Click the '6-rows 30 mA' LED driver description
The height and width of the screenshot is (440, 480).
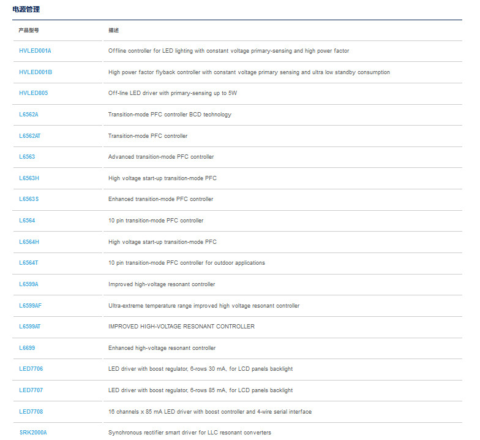[x=201, y=369]
